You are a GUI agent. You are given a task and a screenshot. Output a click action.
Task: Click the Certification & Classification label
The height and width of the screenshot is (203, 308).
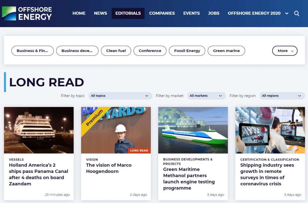(x=270, y=160)
